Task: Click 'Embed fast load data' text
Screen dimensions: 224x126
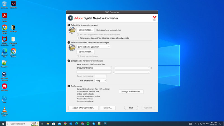Action: [x=85, y=94]
